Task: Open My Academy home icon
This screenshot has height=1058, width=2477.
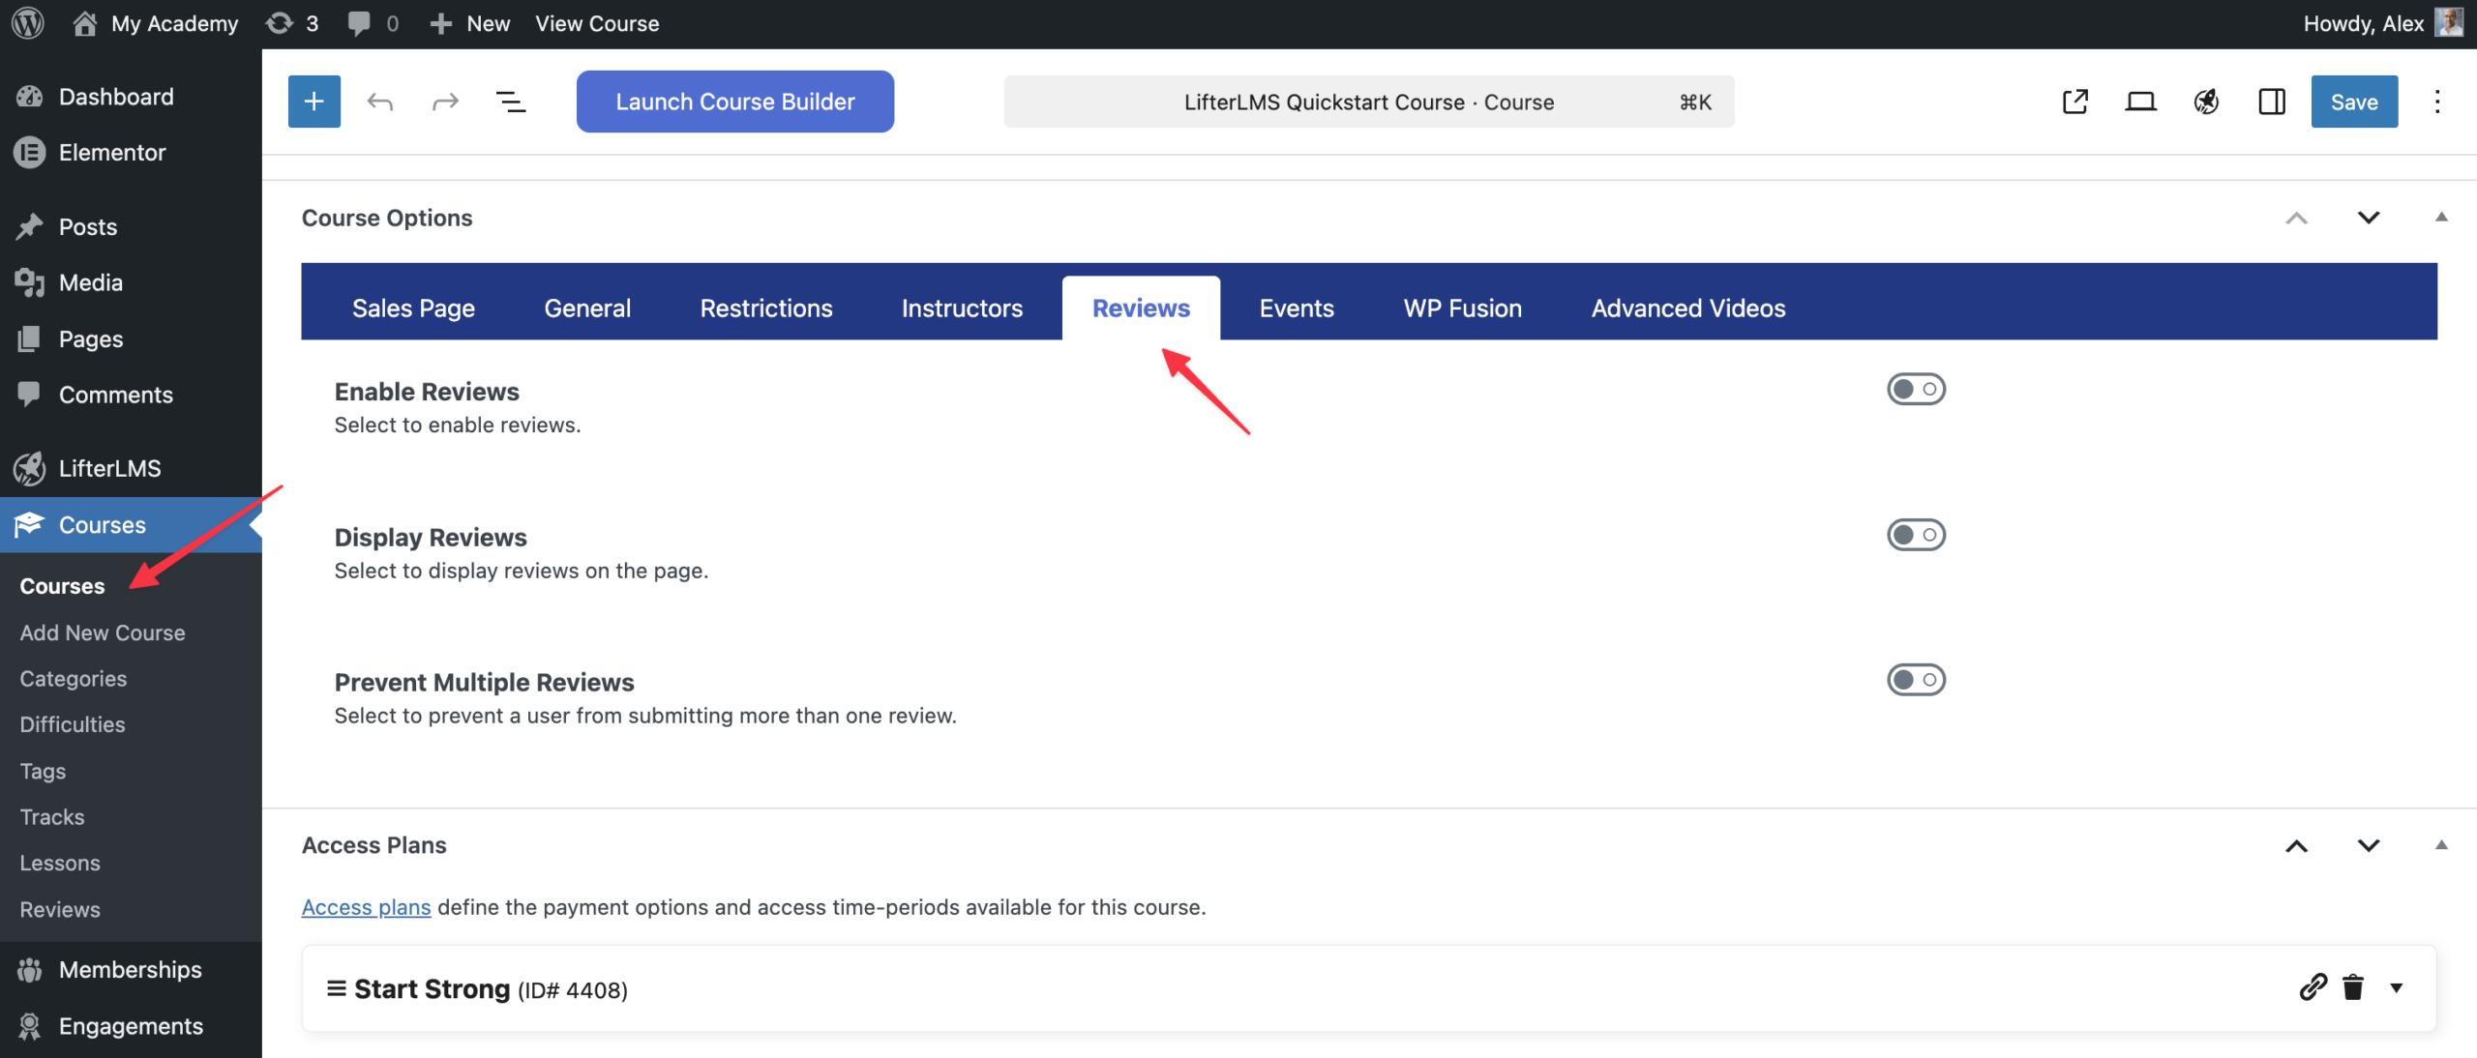Action: 84,23
